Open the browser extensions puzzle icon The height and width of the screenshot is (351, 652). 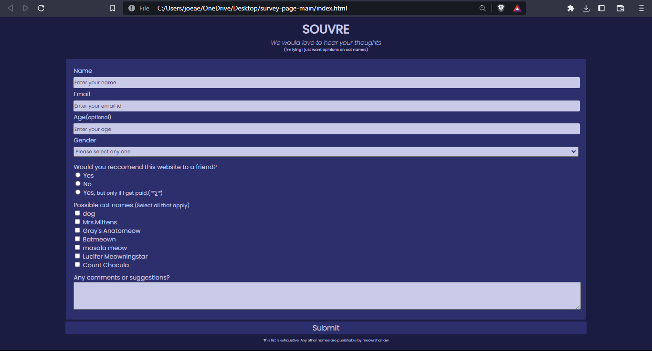click(x=571, y=8)
